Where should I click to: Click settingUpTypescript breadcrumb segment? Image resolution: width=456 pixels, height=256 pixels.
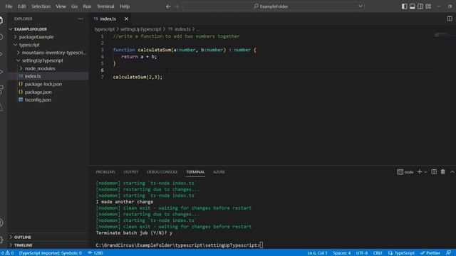coord(140,29)
